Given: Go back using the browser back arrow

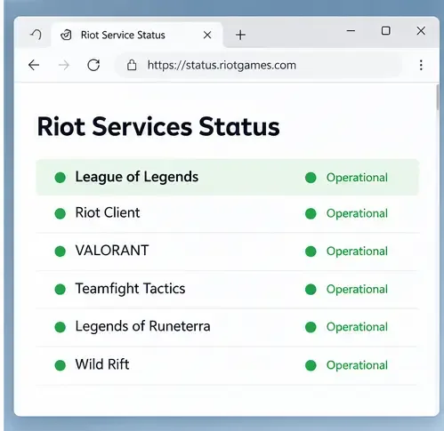Looking at the screenshot, I should point(34,65).
